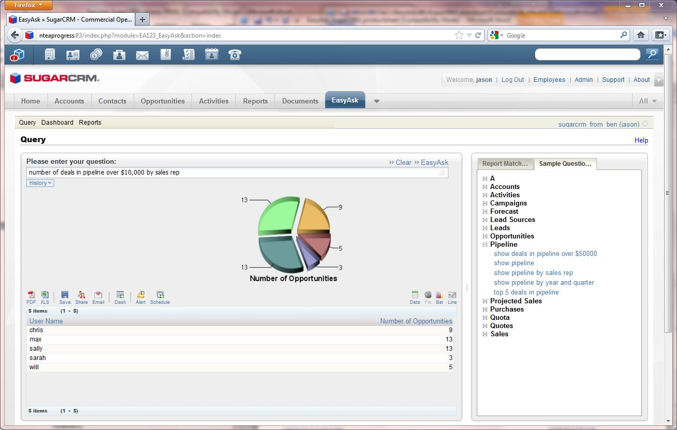This screenshot has height=430, width=677.
Task: Add the report to Dash
Action: click(120, 298)
